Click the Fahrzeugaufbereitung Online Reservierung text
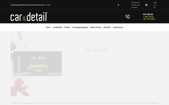This screenshot has width=169, height=105. (27, 5)
